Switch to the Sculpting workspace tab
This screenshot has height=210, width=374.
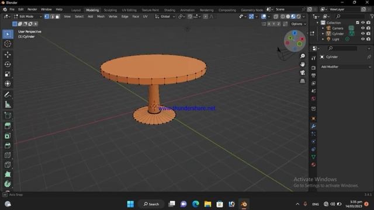pos(110,10)
